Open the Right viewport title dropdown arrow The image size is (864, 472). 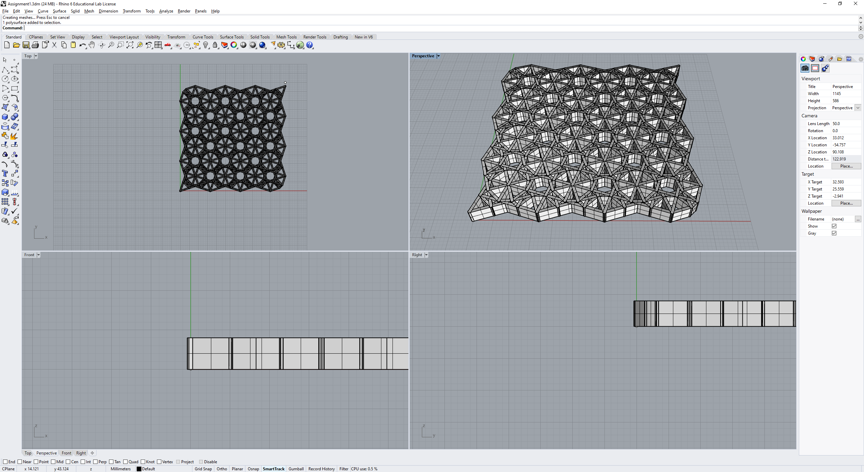click(426, 255)
